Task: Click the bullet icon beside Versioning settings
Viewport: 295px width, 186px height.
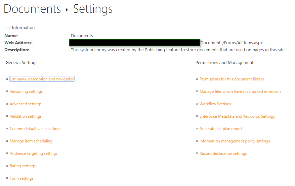Action: click(7, 91)
